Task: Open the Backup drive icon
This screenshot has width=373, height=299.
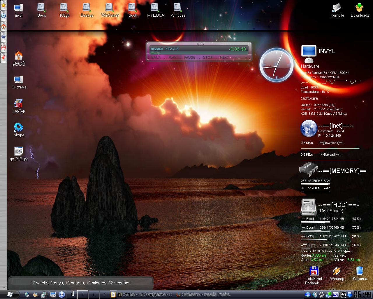Action: (x=87, y=10)
